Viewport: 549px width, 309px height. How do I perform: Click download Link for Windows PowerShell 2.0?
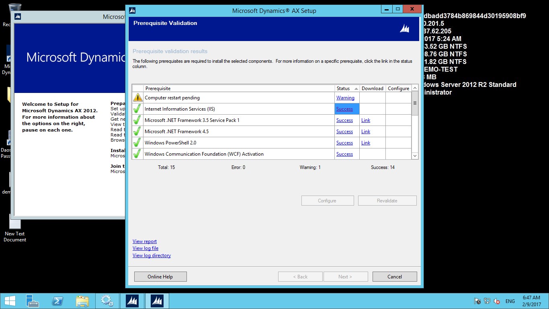point(366,143)
